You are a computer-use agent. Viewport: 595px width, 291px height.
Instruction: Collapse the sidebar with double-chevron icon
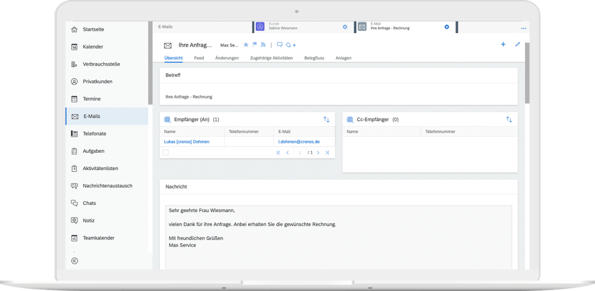[x=74, y=261]
